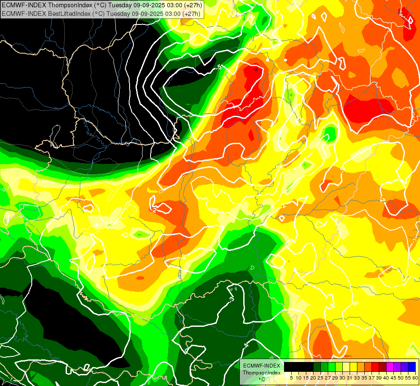Image resolution: width=420 pixels, height=386 pixels.
Task: Select the dark red 39-40 legend swatch
Action: 383,367
